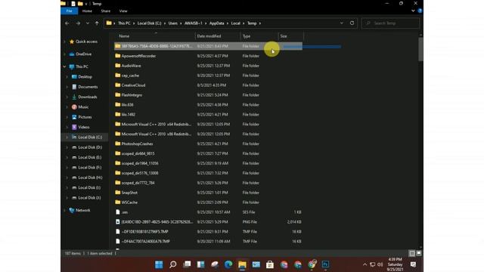The image size is (484, 272).
Task: Select scoped_dir7772_784 folder
Action: tap(138, 183)
